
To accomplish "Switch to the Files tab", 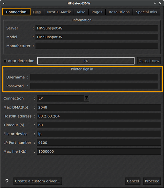I will pyautogui.click(x=37, y=12).
